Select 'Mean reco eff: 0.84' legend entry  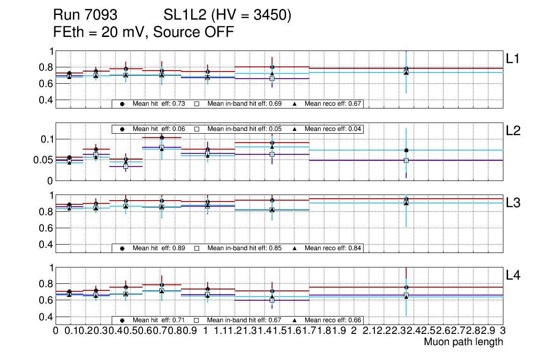pyautogui.click(x=333, y=248)
